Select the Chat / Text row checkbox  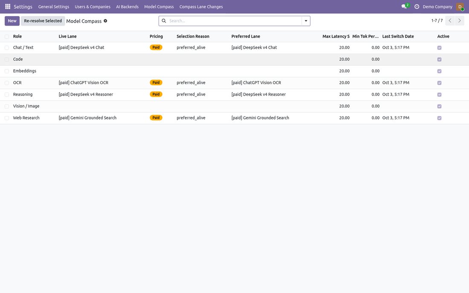(6, 48)
